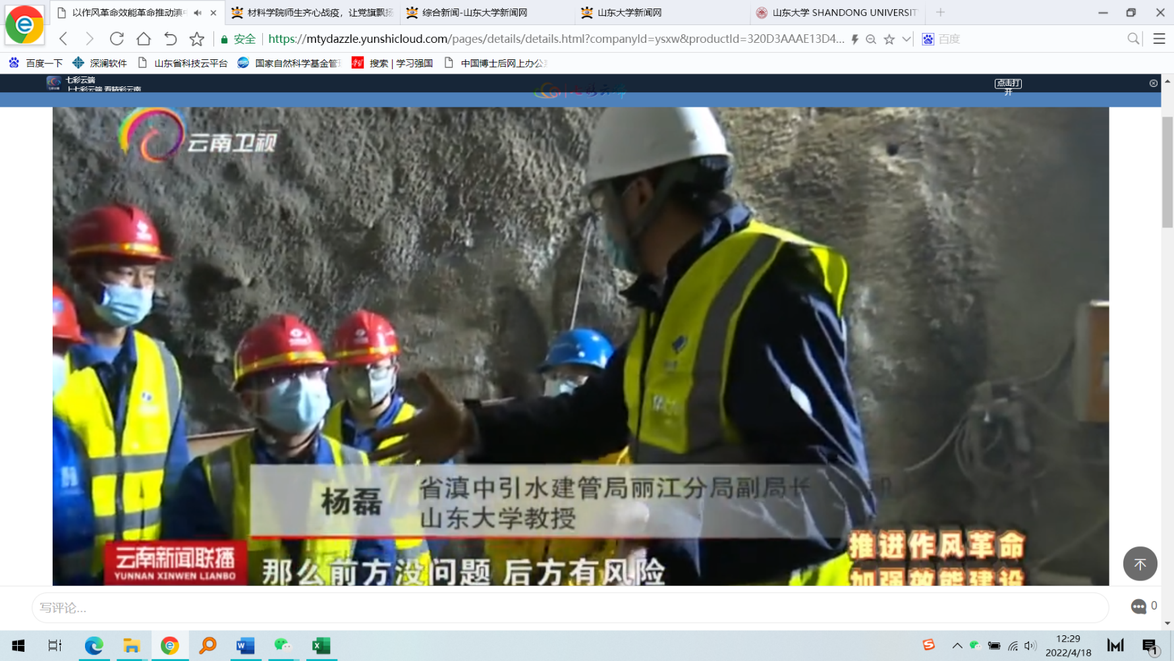Image resolution: width=1174 pixels, height=661 pixels.
Task: Toggle the speed-mode lightning icon
Action: [854, 40]
